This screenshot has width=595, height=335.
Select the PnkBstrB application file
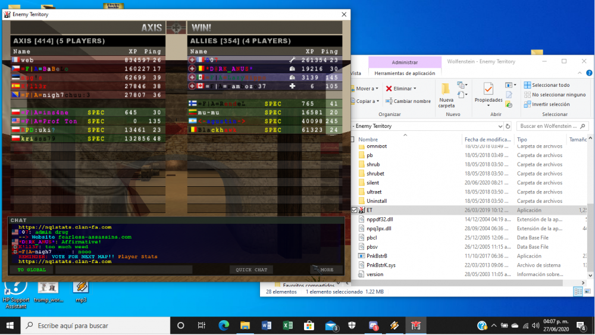[377, 256]
